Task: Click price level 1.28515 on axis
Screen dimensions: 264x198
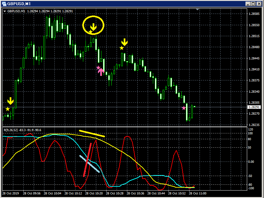Action: coord(254,36)
